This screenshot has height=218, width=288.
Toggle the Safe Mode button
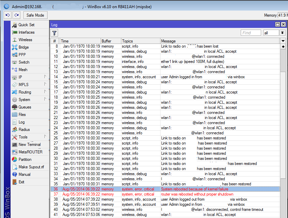(35, 15)
